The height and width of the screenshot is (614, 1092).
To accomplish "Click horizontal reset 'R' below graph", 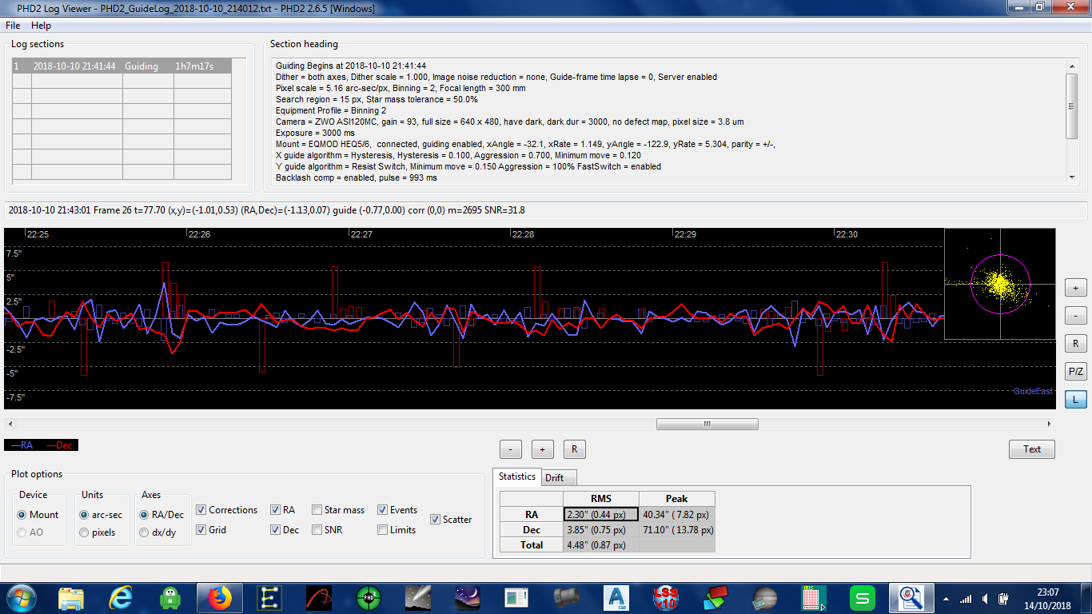I will [x=575, y=449].
